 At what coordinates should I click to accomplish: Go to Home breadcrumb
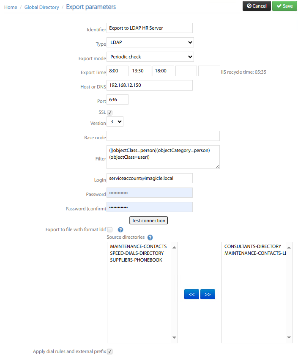(11, 7)
